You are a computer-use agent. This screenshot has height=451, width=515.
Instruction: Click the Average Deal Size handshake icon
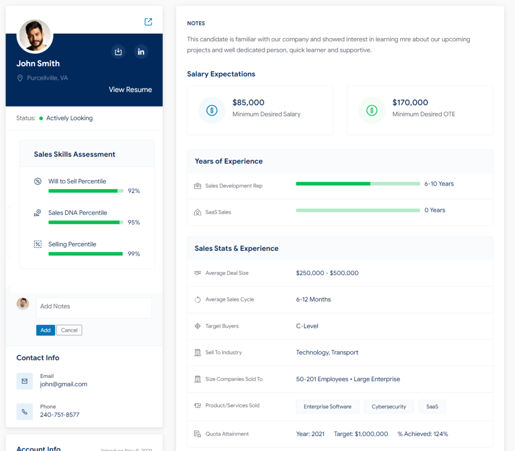[197, 273]
